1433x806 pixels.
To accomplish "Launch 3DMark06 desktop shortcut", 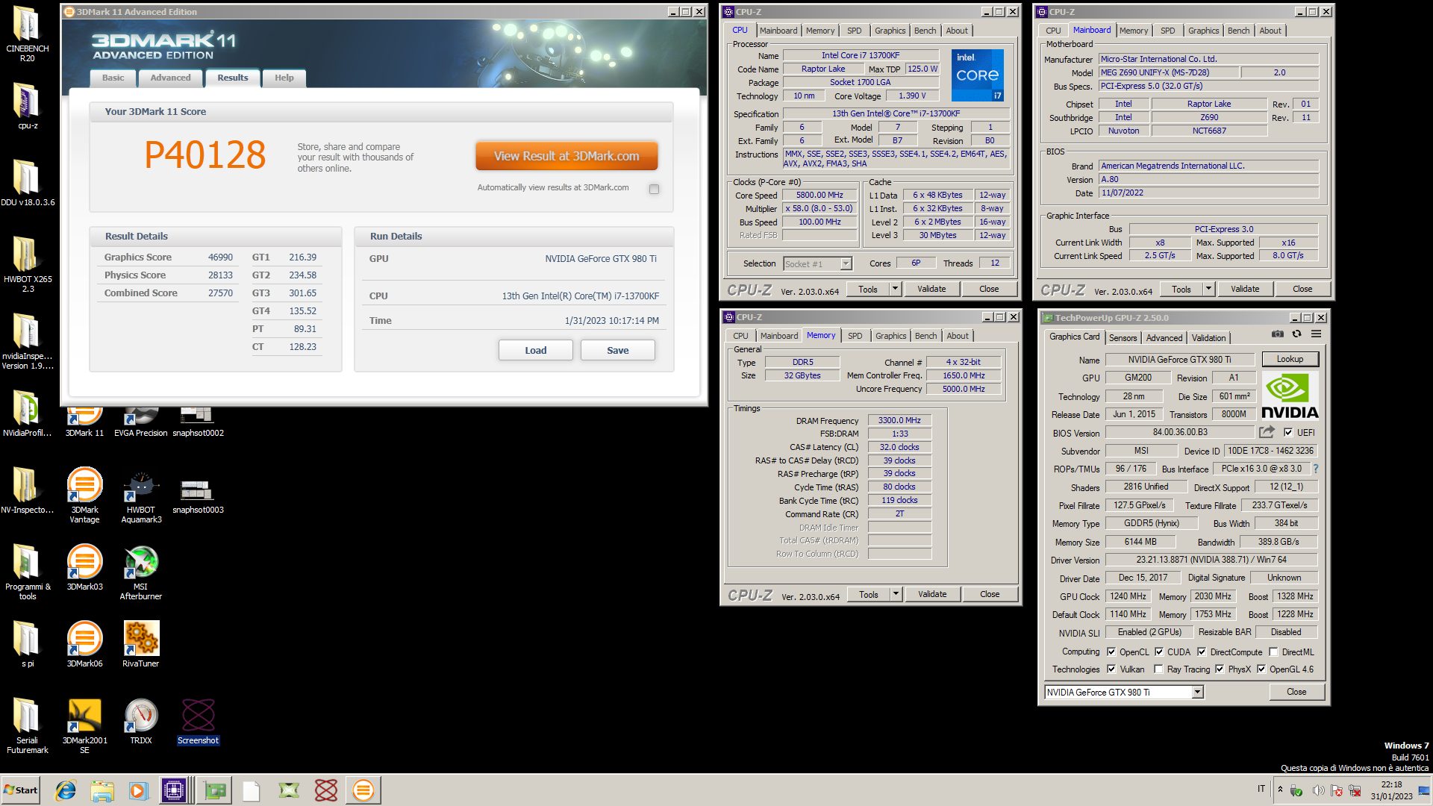I will point(84,645).
